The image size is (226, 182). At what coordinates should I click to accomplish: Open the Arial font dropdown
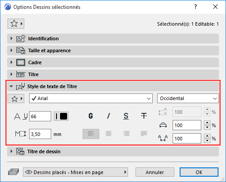(91, 98)
